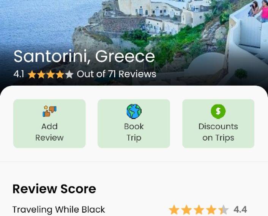The image size is (268, 216).
Task: Open the Discounts on Trips card
Action: click(218, 124)
